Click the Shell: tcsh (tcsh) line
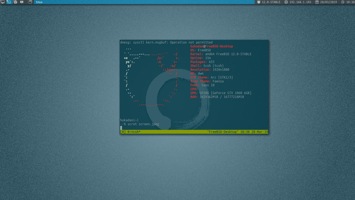Image resolution: width=355 pixels, height=200 pixels. click(207, 66)
